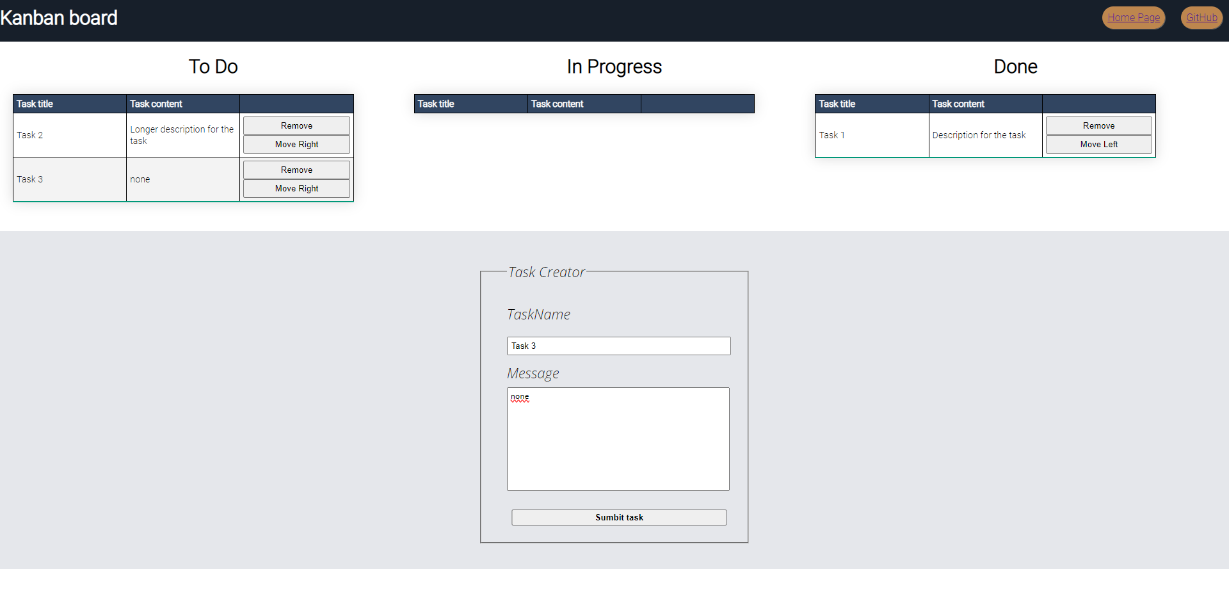Click the TaskName label

(538, 314)
